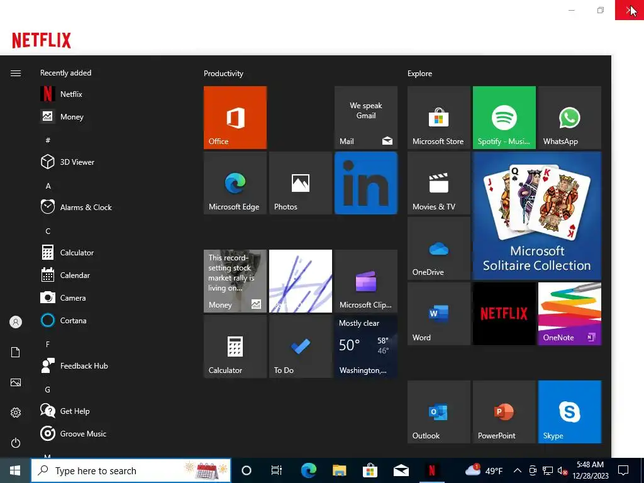The image size is (644, 483).
Task: Open the Photos tile
Action: pyautogui.click(x=300, y=183)
